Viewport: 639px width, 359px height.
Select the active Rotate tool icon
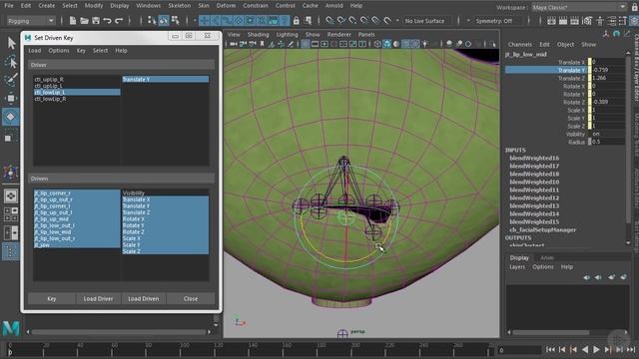click(x=11, y=117)
